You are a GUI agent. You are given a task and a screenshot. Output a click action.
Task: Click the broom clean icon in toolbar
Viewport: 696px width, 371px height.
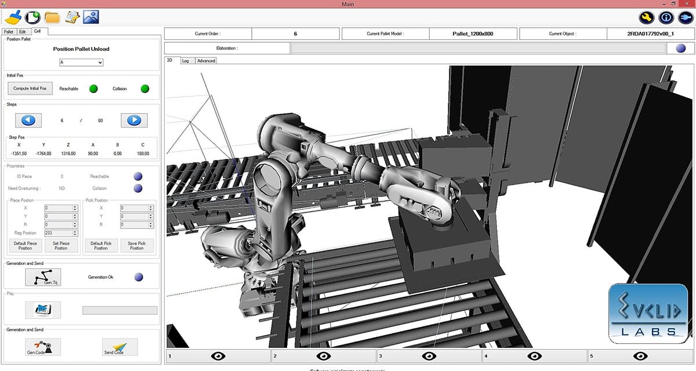pos(12,17)
